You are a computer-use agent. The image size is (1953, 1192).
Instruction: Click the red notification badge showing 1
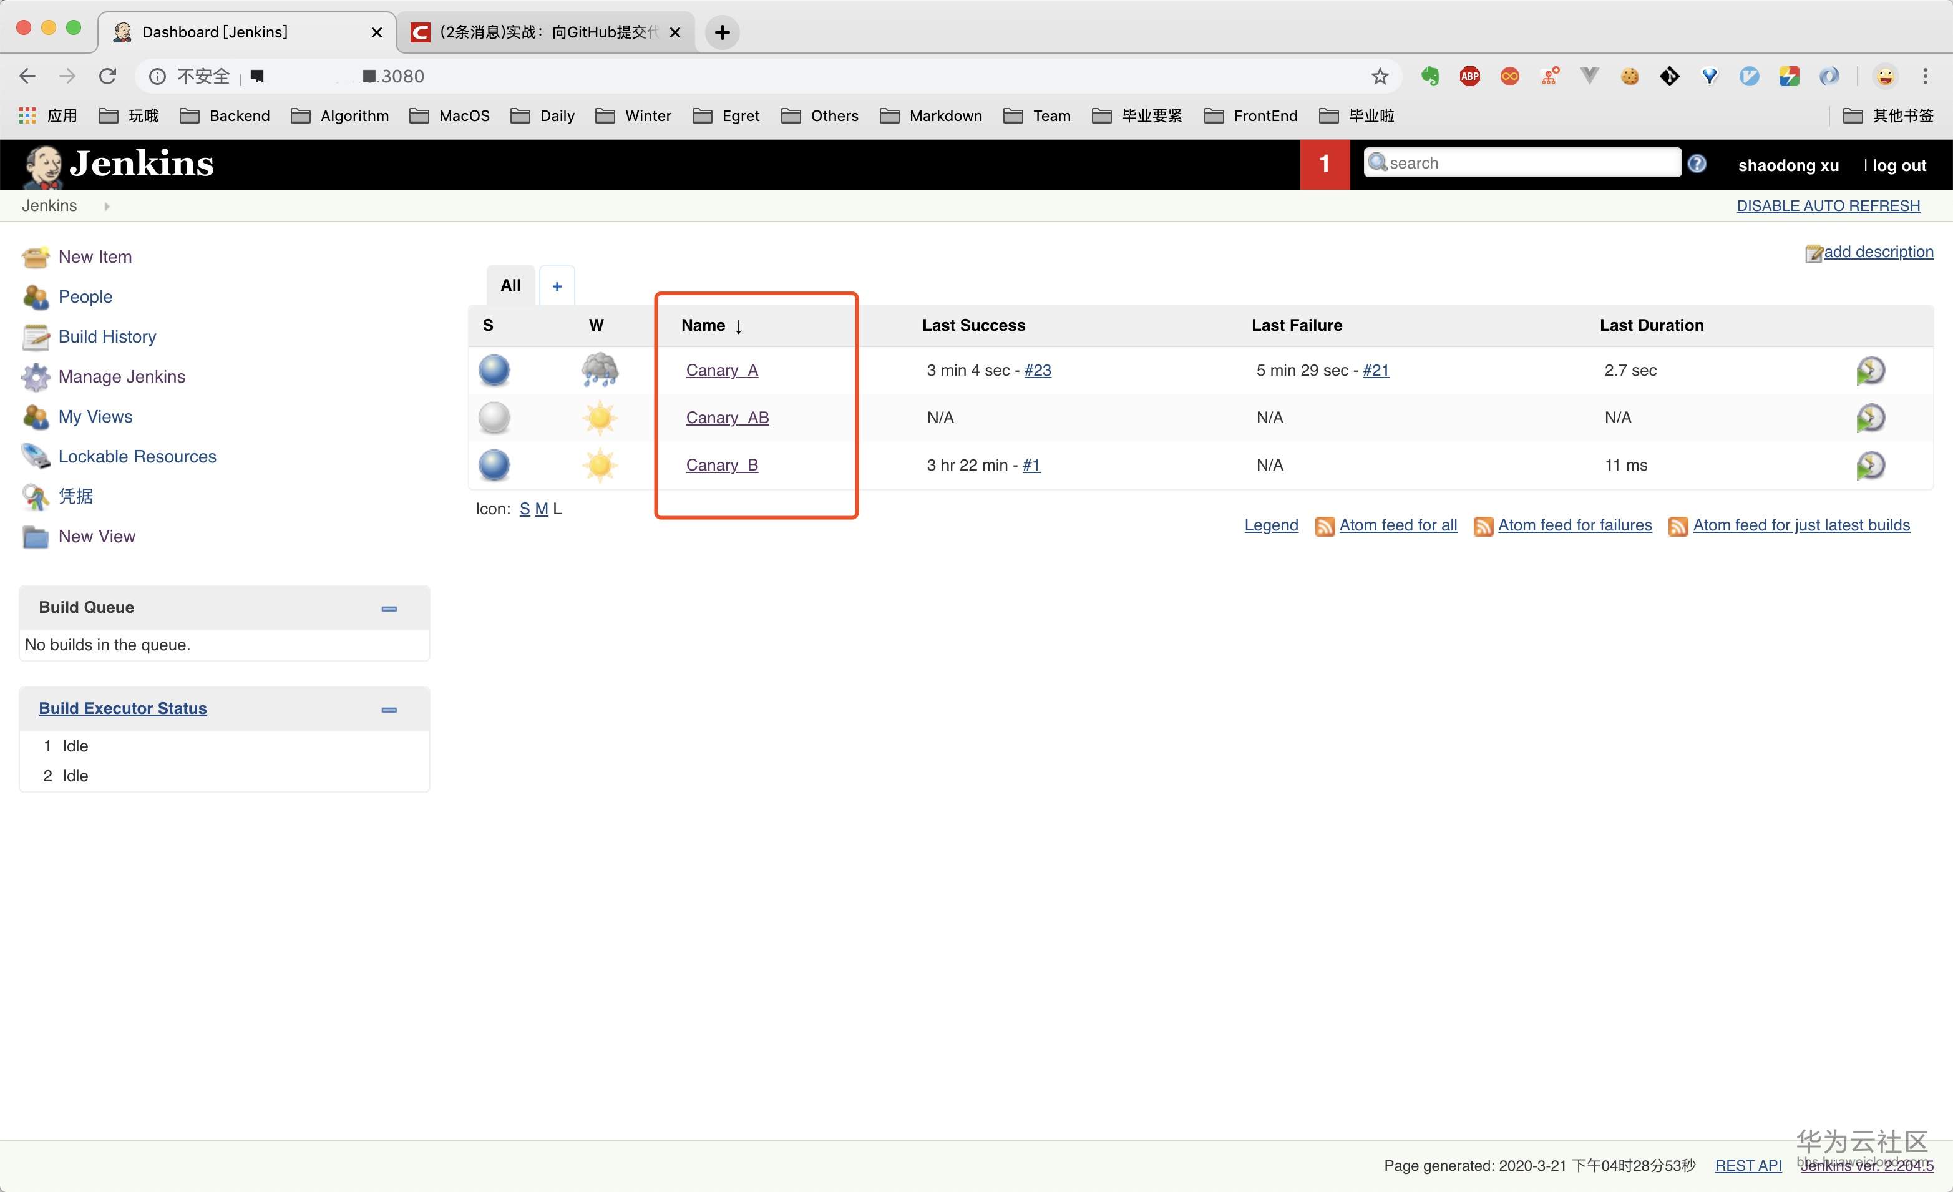1323,164
